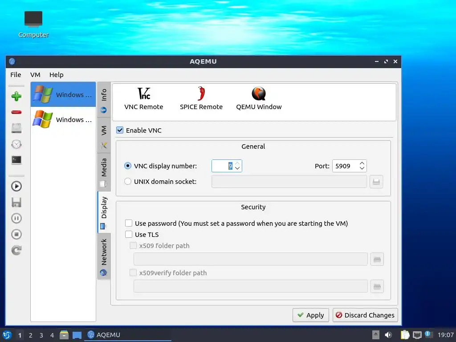The width and height of the screenshot is (456, 342).
Task: Discard Changes to VM settings
Action: (365, 315)
